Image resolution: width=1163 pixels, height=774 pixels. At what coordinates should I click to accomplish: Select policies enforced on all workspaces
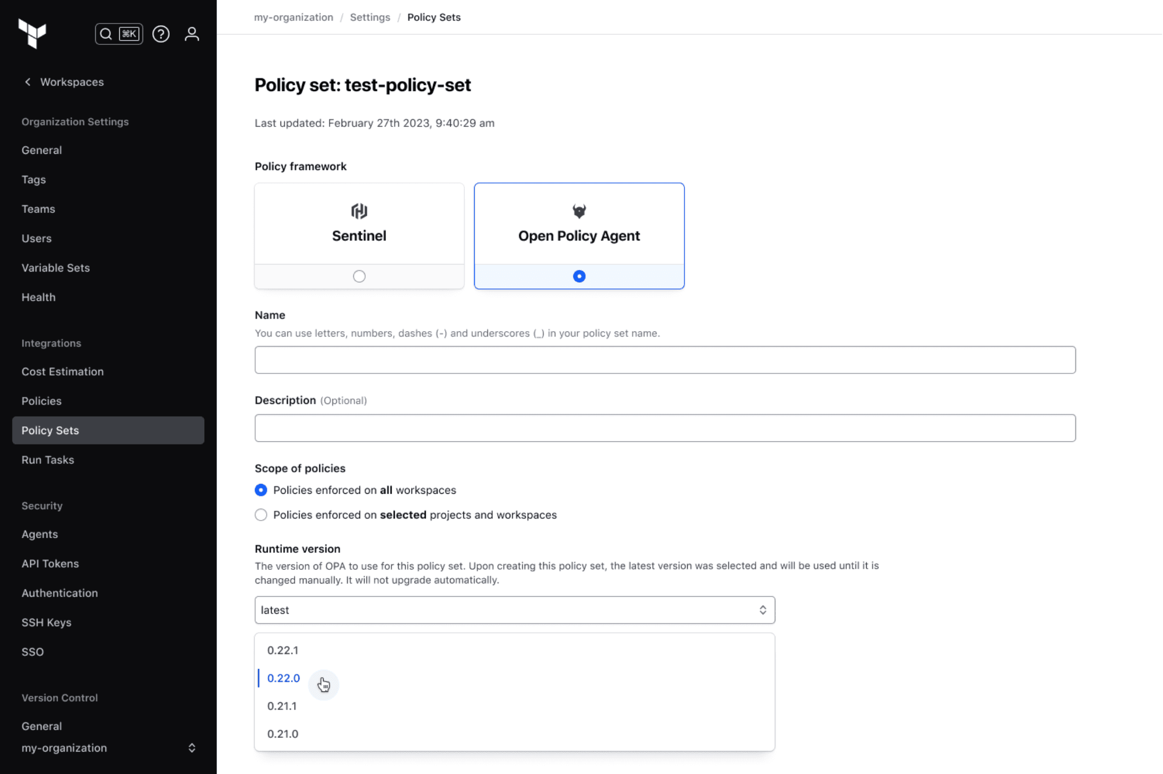coord(261,490)
